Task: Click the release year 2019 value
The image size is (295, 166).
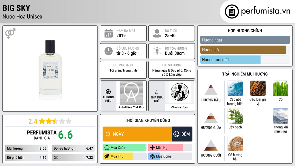Action: click(121, 35)
